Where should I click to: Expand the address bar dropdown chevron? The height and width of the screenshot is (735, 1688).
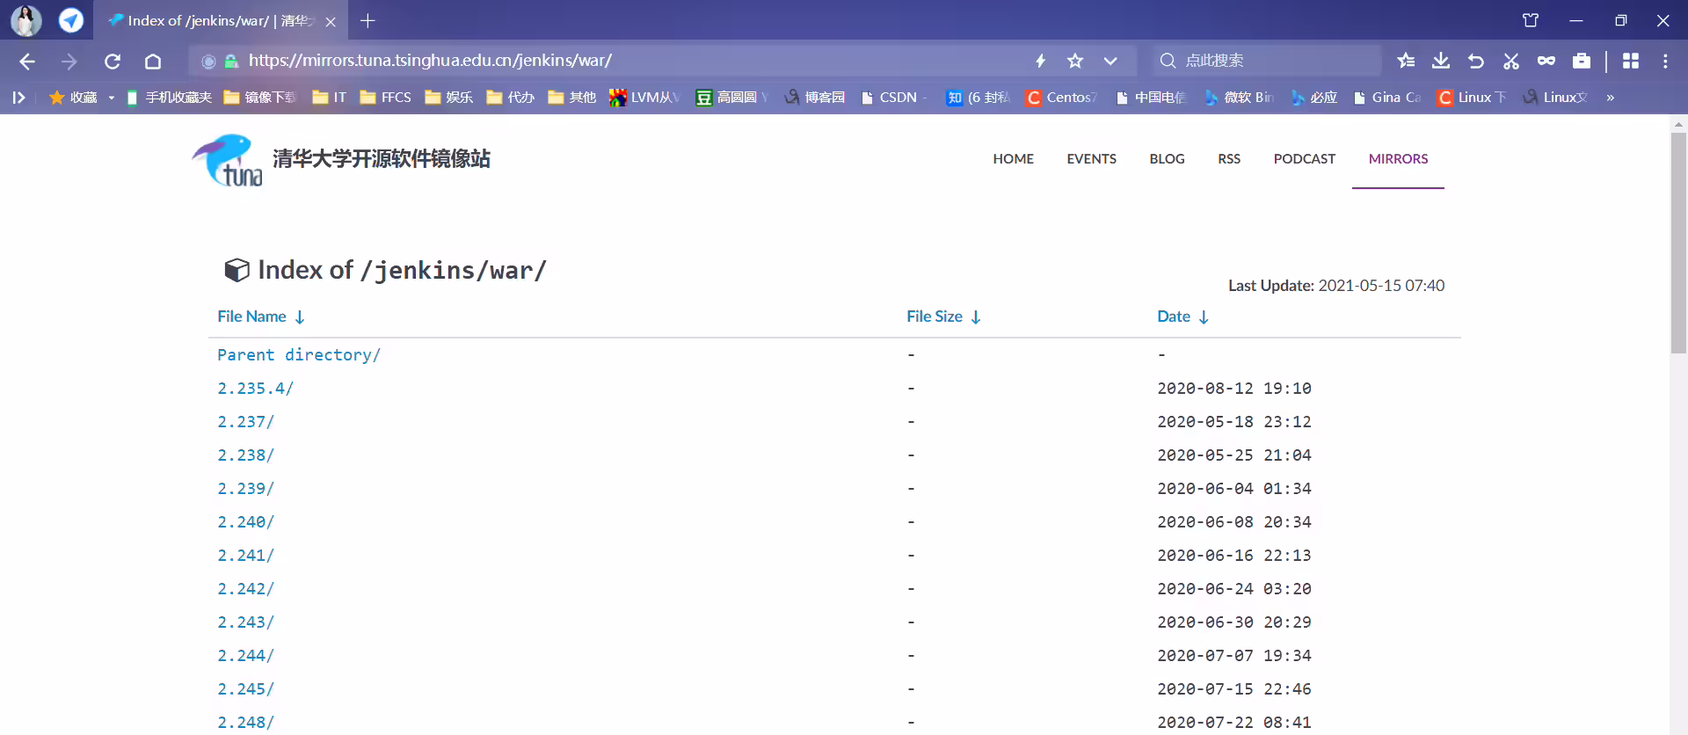(x=1110, y=61)
